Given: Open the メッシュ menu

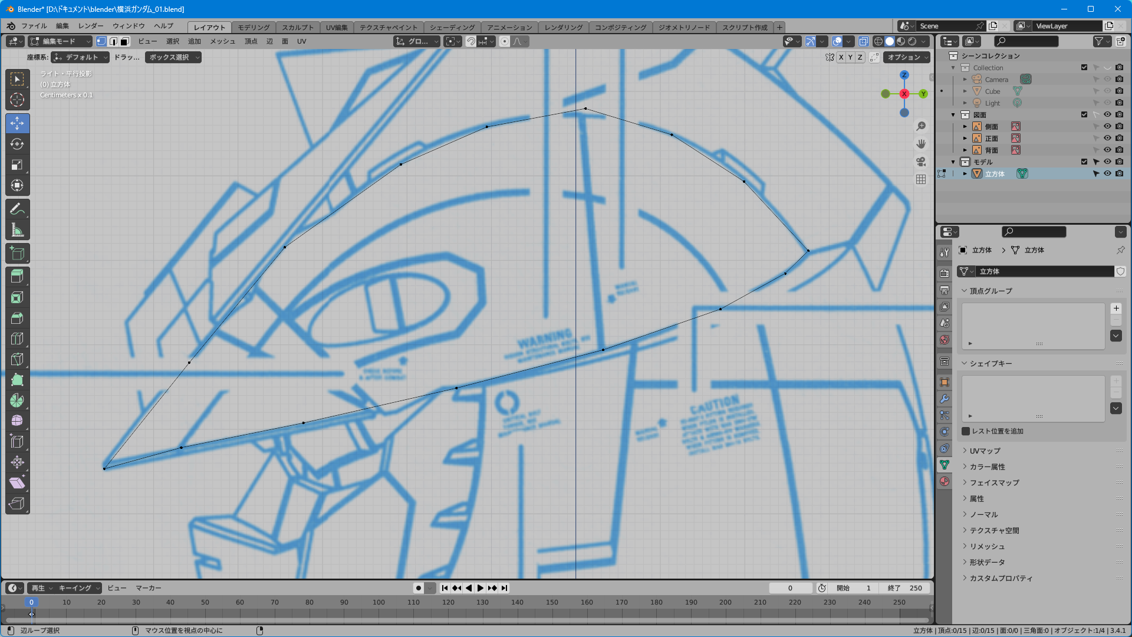Looking at the screenshot, I should click(x=222, y=41).
